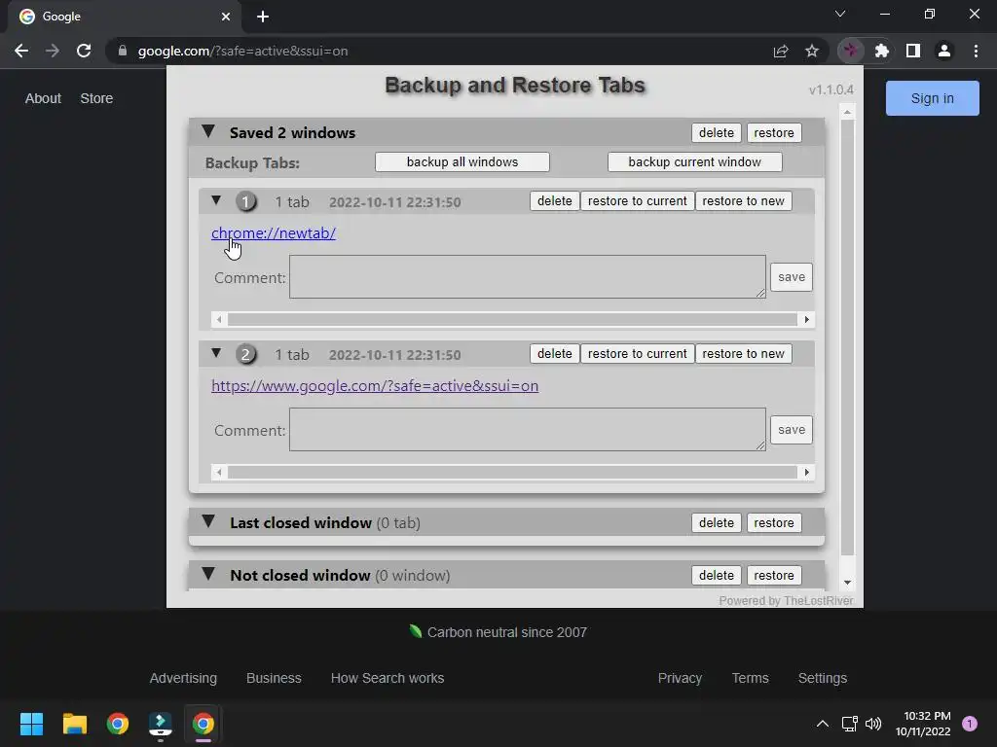This screenshot has width=997, height=747.
Task: Restore window 2 to new window
Action: click(x=743, y=353)
